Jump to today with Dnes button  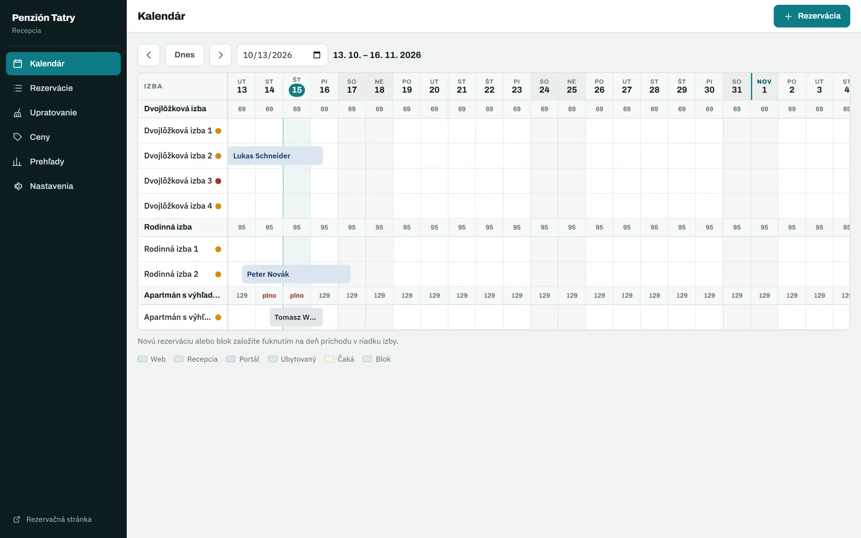(x=185, y=55)
